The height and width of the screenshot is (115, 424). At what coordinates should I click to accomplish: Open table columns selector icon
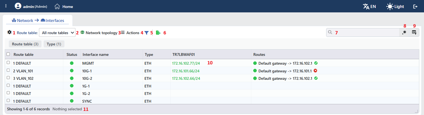click(x=414, y=32)
